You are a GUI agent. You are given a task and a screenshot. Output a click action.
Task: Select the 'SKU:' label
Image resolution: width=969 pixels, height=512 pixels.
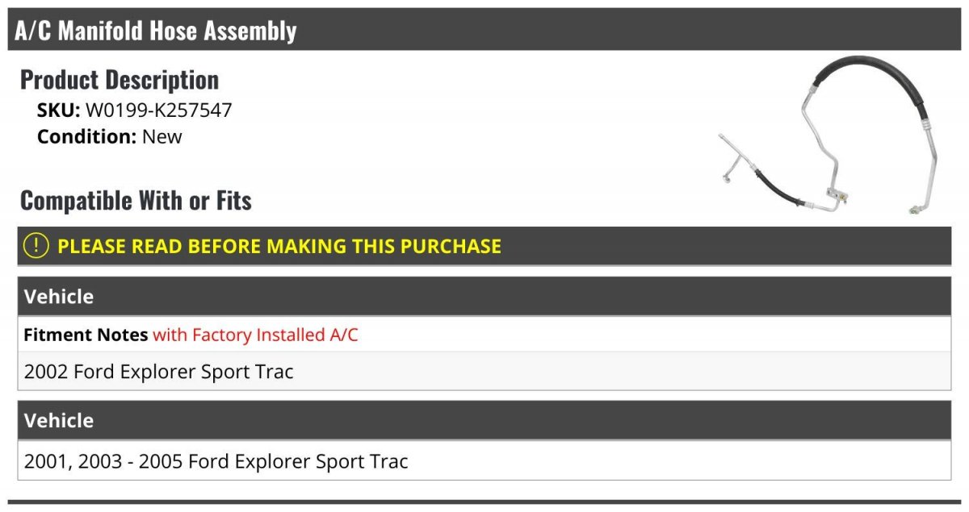click(x=59, y=110)
